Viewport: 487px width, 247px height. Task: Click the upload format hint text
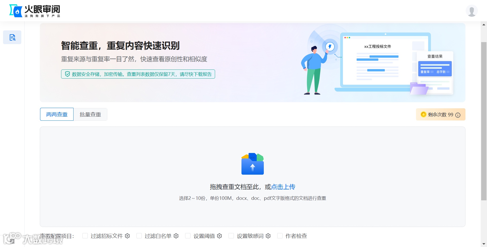point(252,198)
